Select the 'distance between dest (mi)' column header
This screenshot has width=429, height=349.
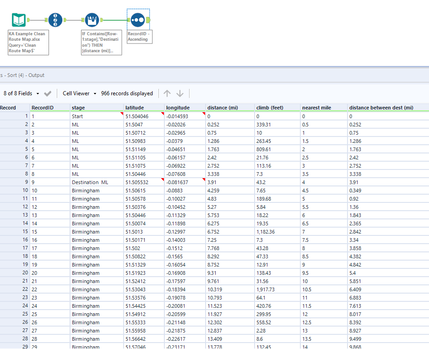(381, 108)
